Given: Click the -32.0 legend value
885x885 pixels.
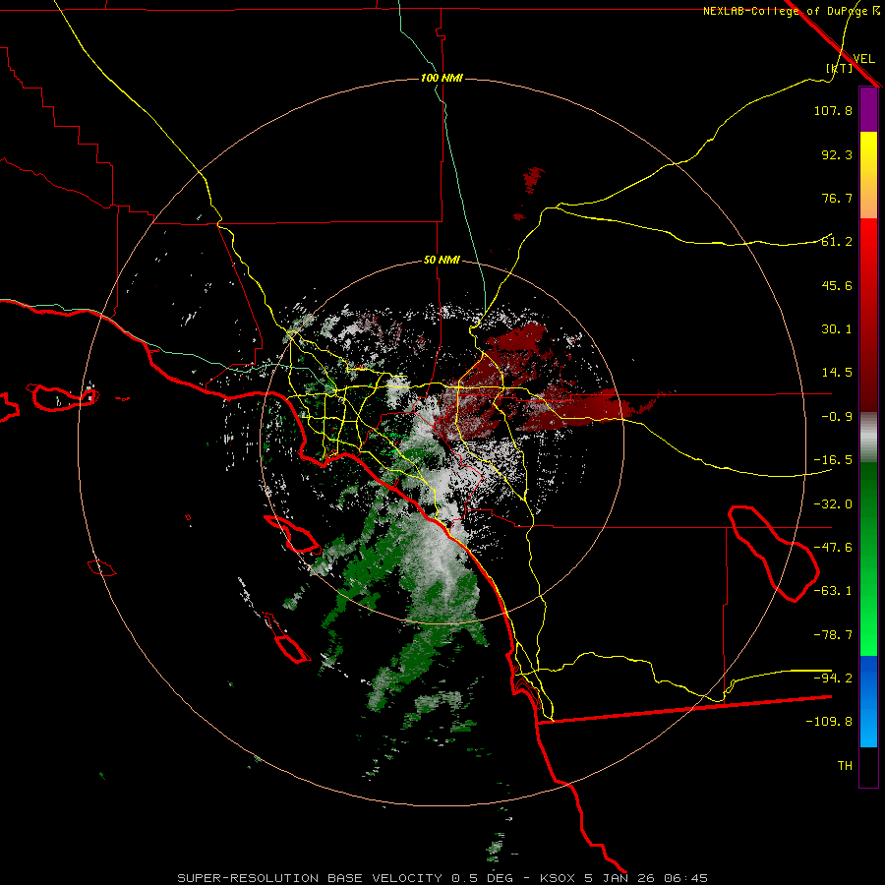Looking at the screenshot, I should coord(833,504).
